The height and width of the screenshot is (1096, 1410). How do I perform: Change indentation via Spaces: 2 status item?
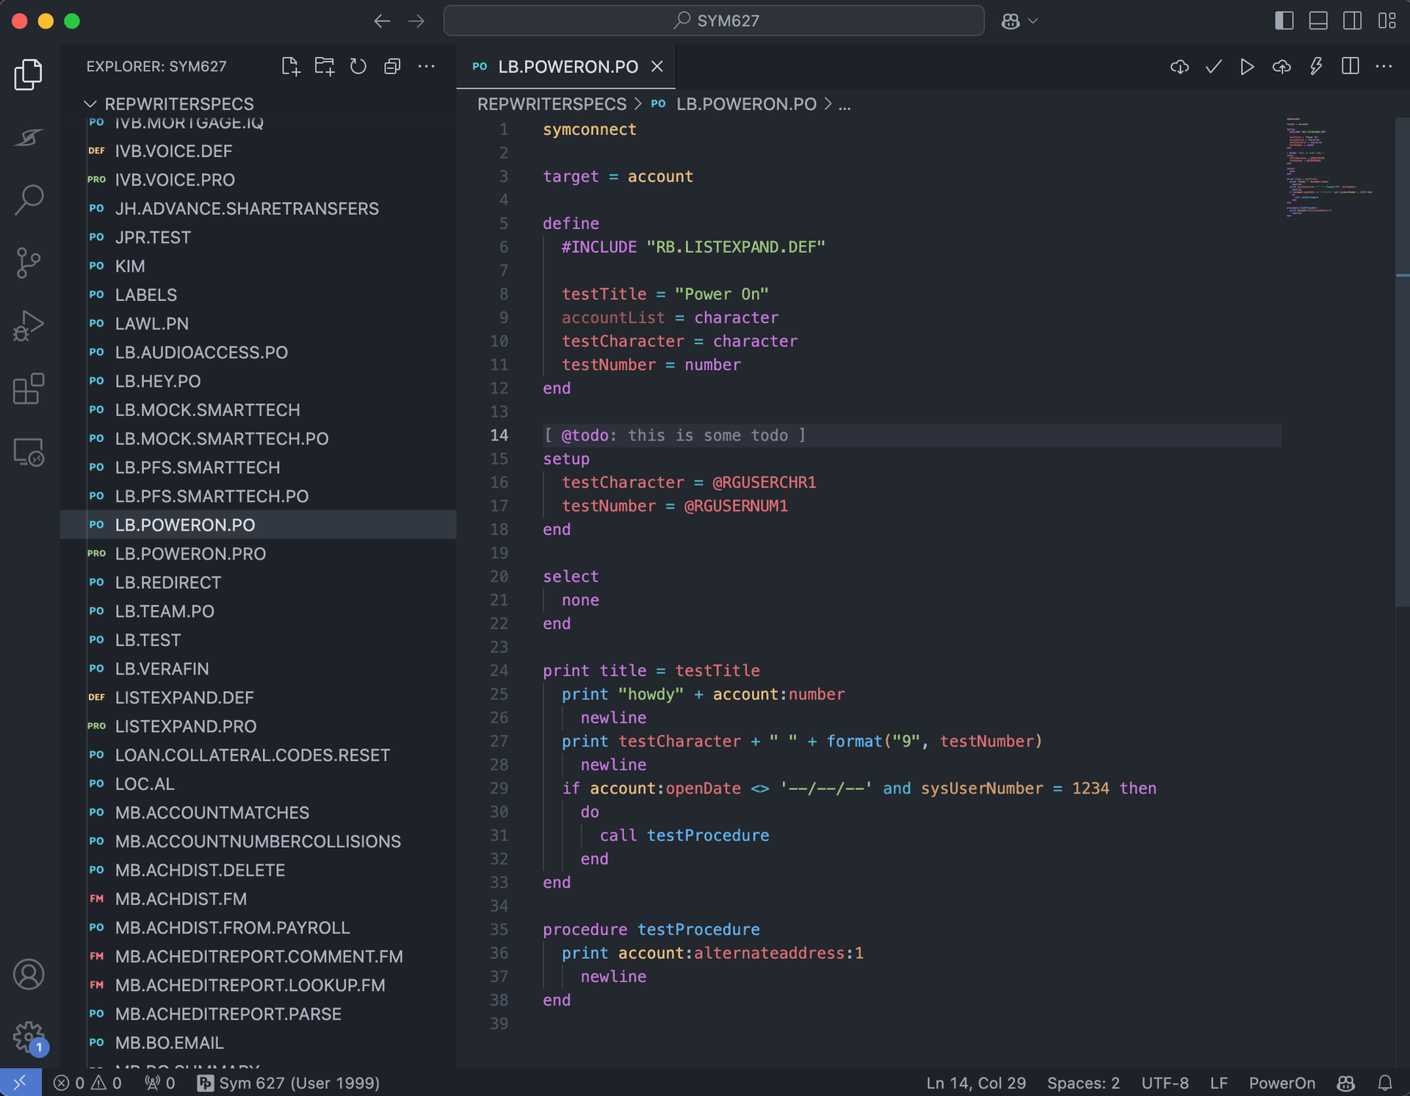[x=1082, y=1082]
